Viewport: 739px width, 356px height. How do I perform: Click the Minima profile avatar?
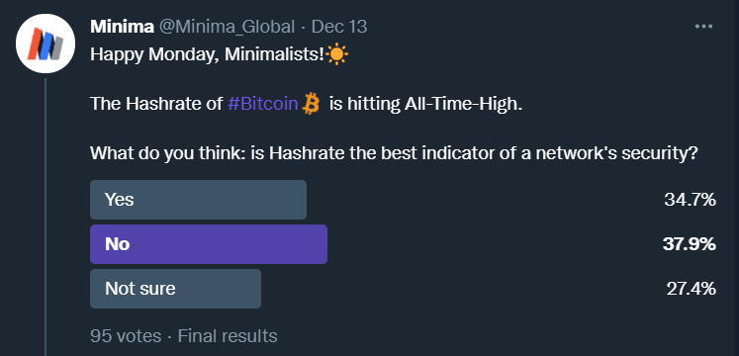[46, 44]
